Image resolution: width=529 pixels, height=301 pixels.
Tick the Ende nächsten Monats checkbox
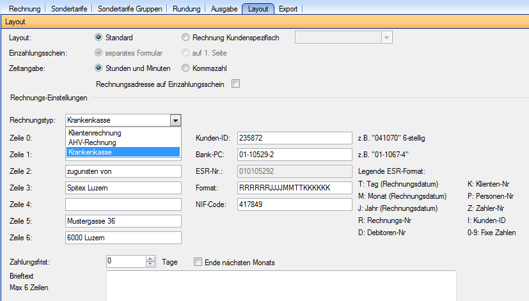click(198, 262)
